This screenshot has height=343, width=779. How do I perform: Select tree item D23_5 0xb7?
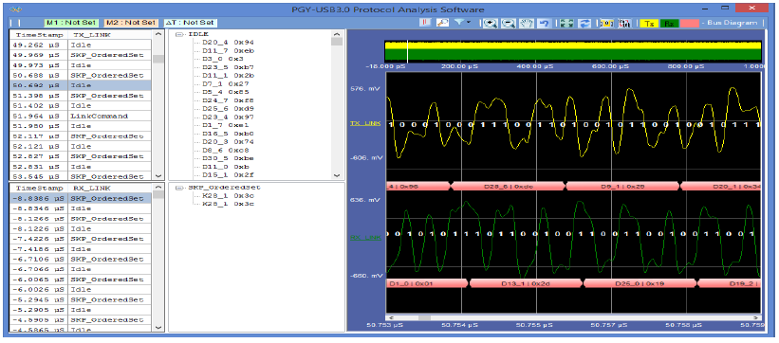coord(228,67)
